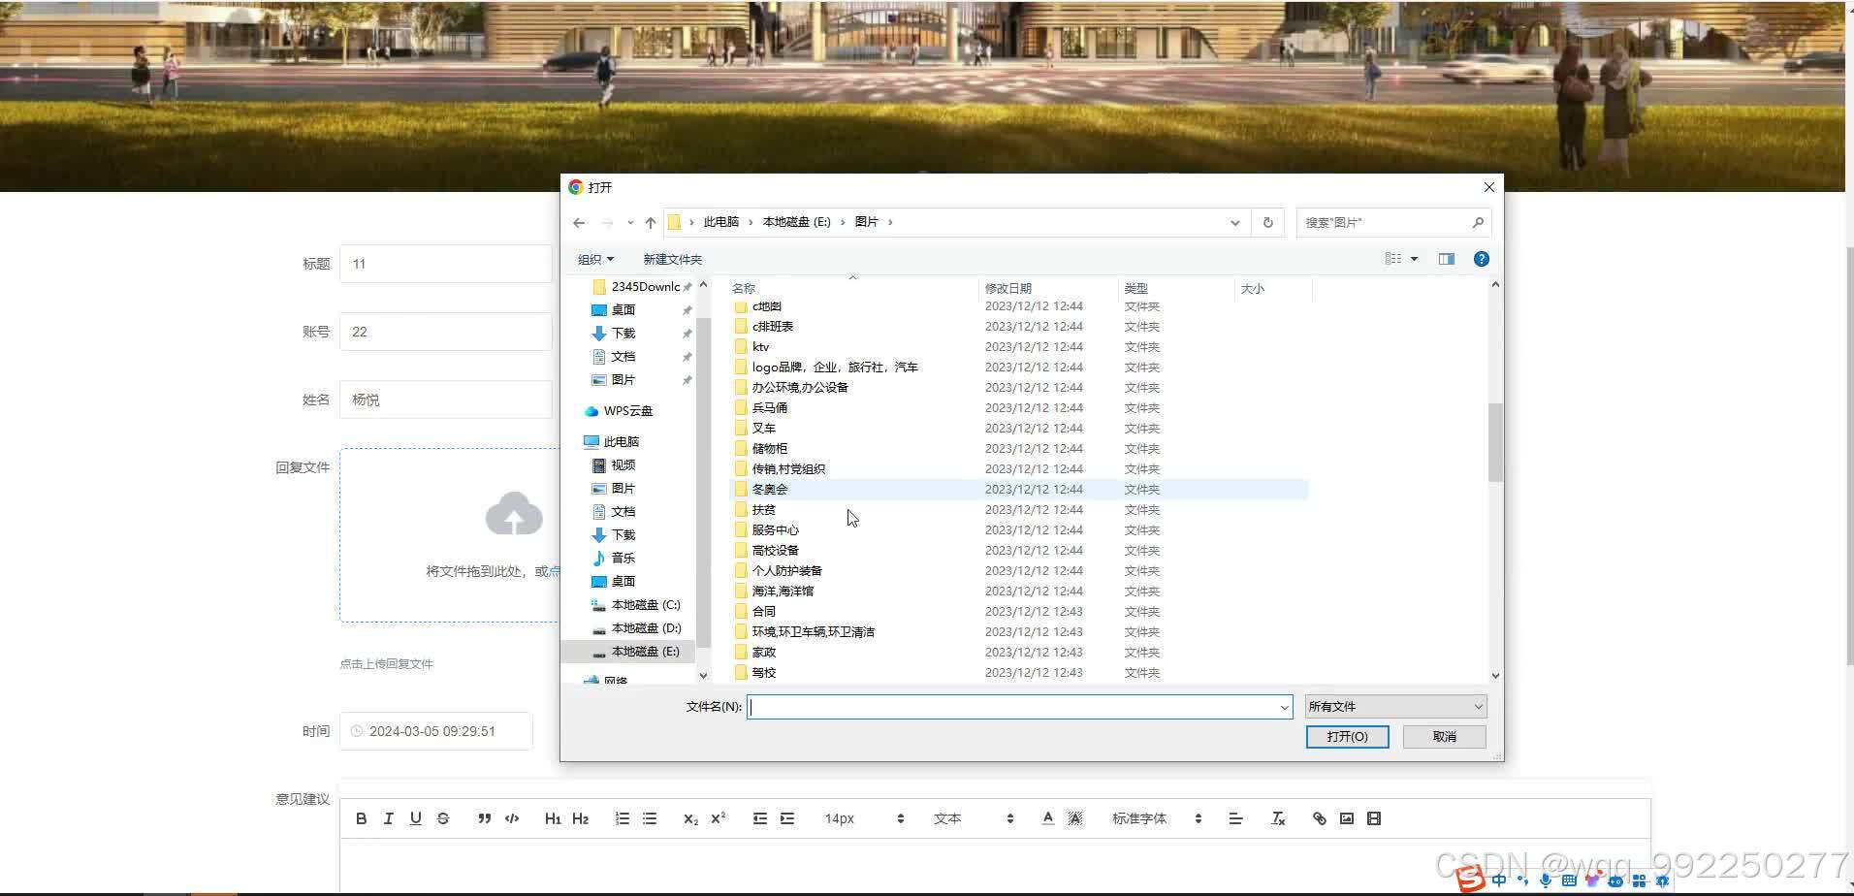Image resolution: width=1854 pixels, height=896 pixels.
Task: Click the 打开(O) button
Action: click(1347, 737)
